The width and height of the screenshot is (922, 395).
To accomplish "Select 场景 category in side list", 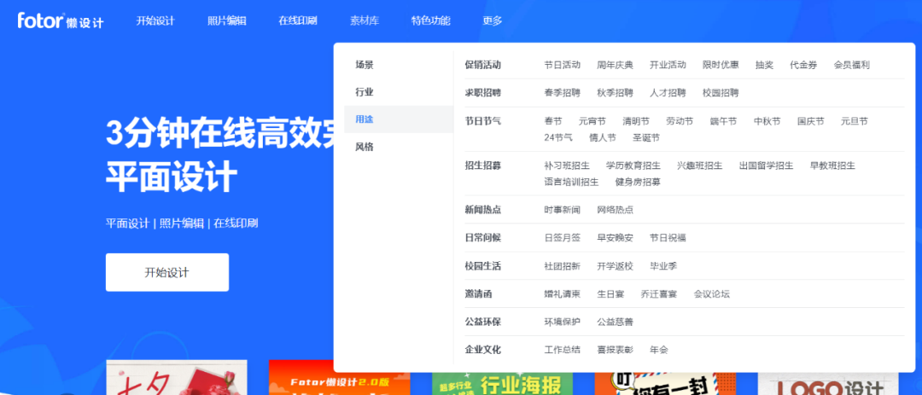I will (x=399, y=65).
